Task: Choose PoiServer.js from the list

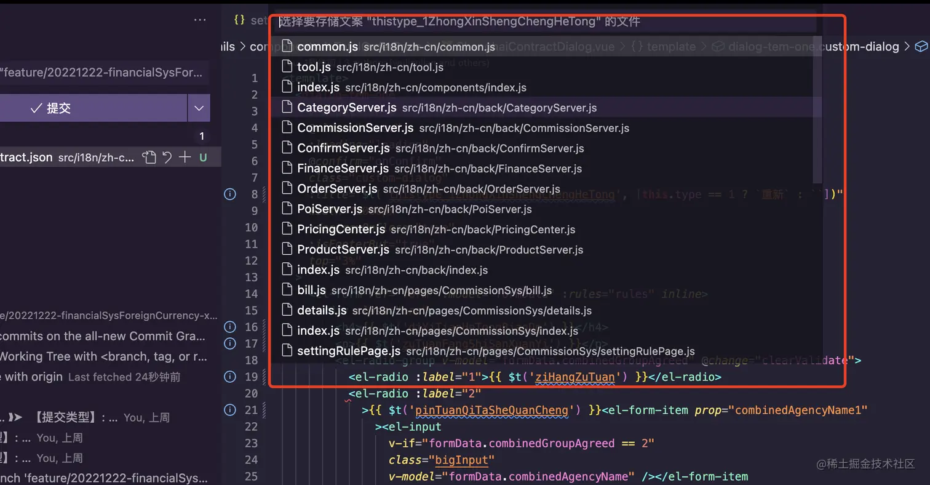Action: click(x=546, y=209)
